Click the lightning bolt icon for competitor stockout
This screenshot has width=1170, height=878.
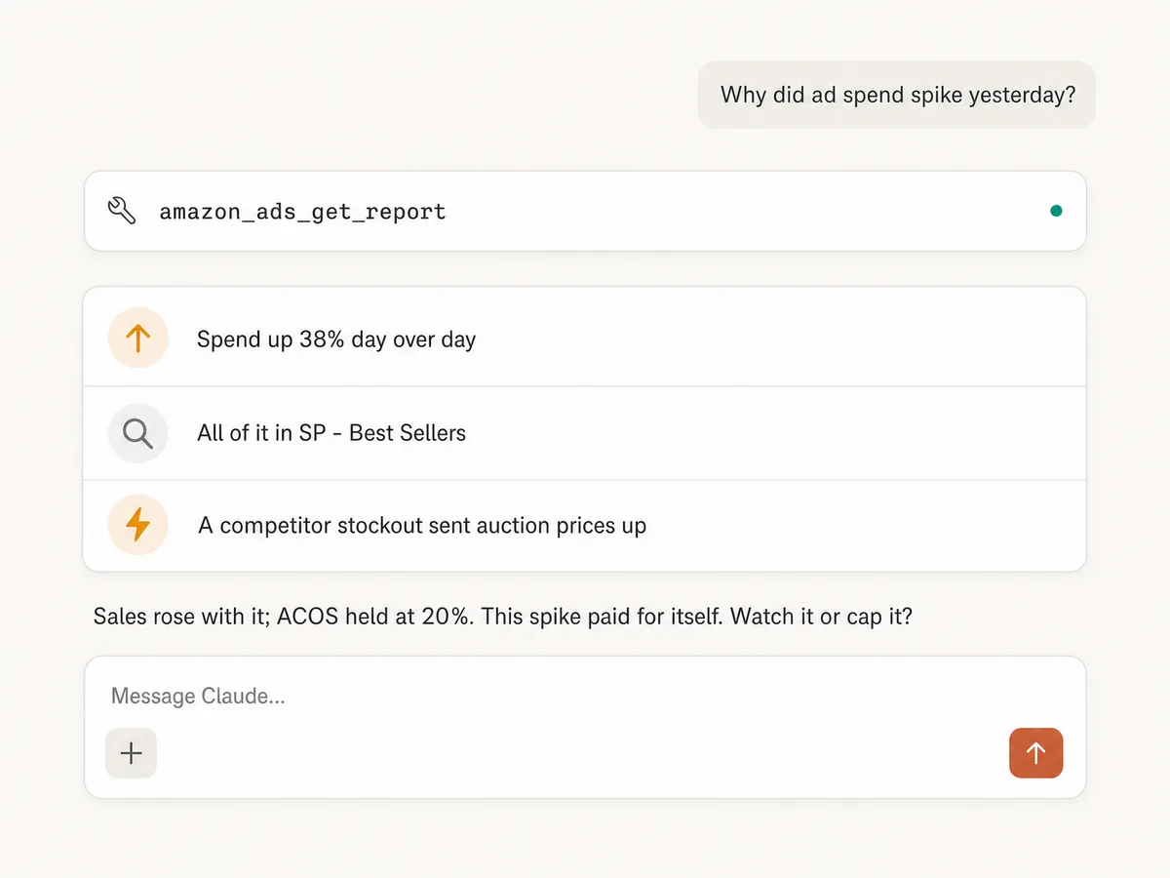(138, 525)
